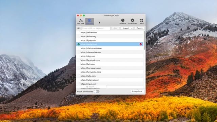Select https://twitter.com row
The height and width of the screenshot is (122, 217).
point(110,33)
